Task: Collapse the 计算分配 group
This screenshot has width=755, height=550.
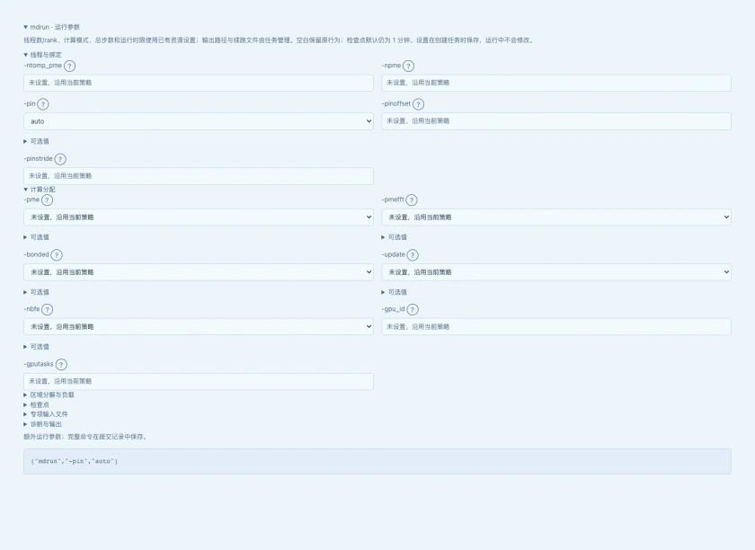Action: (40, 190)
